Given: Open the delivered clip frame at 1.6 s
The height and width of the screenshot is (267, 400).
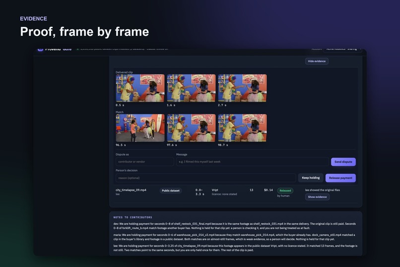Looking at the screenshot, I should (x=191, y=88).
